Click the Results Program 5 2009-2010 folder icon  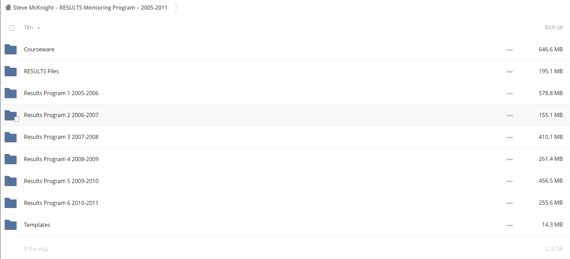[x=11, y=181]
